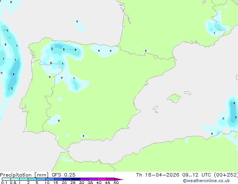Choose the 35–40 mm violet legend swatch
This screenshot has width=238, height=184.
pyautogui.click(x=93, y=179)
